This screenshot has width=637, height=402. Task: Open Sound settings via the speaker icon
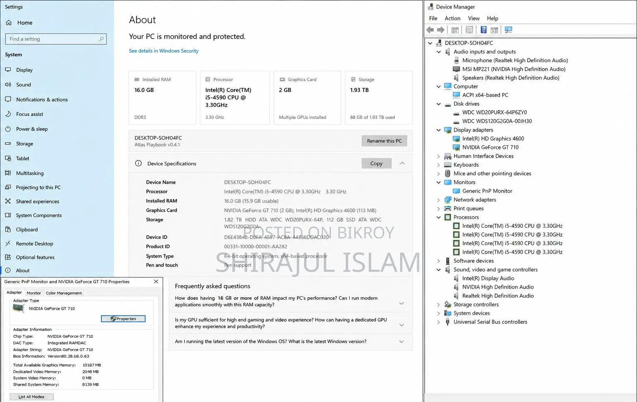(8, 84)
